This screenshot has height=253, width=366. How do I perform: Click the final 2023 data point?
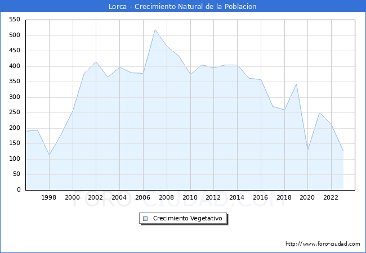click(343, 151)
